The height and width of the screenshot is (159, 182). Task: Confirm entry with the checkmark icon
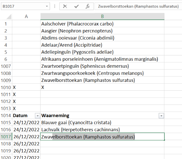coord(76,6)
